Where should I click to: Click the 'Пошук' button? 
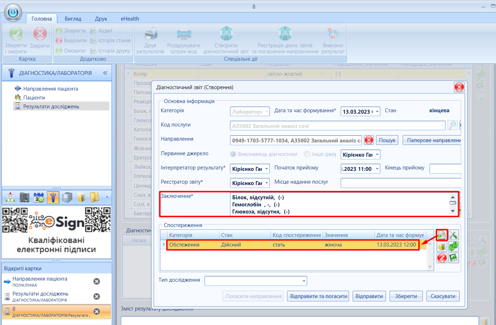click(x=387, y=140)
